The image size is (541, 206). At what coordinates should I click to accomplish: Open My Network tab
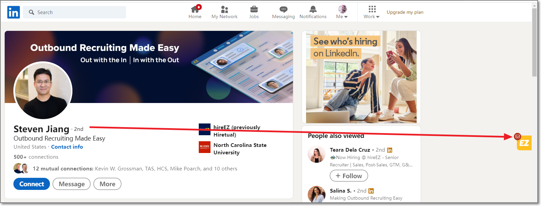pos(225,12)
